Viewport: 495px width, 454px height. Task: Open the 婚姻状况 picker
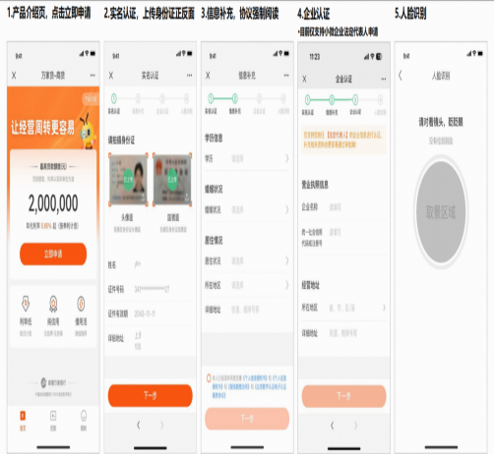pyautogui.click(x=247, y=209)
